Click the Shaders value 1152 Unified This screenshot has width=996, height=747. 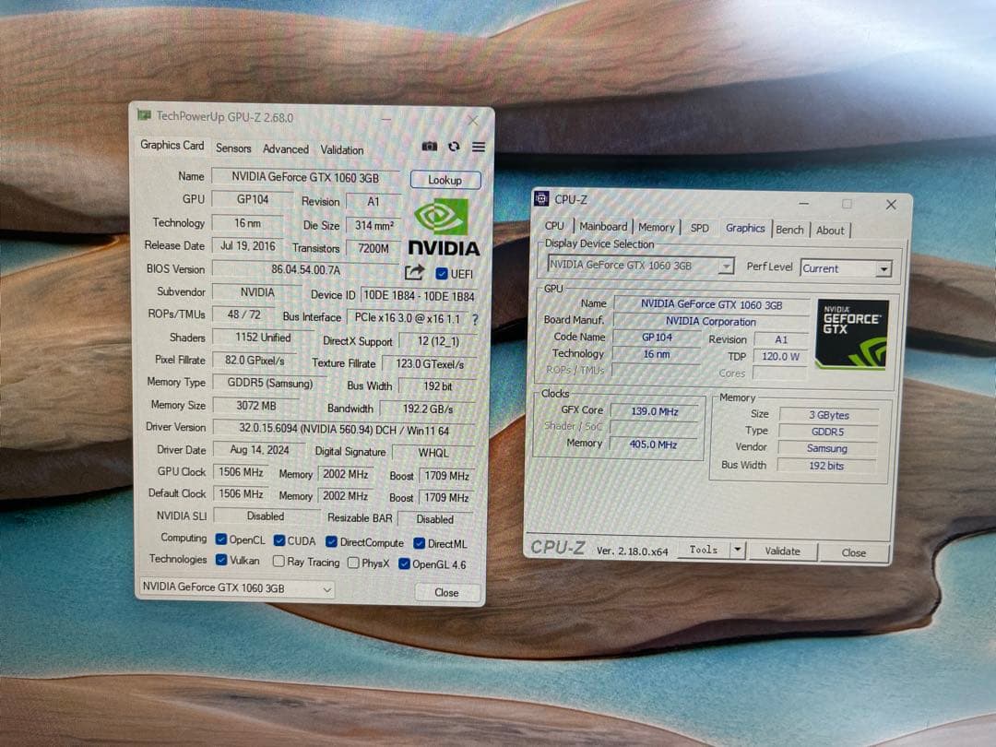[263, 338]
